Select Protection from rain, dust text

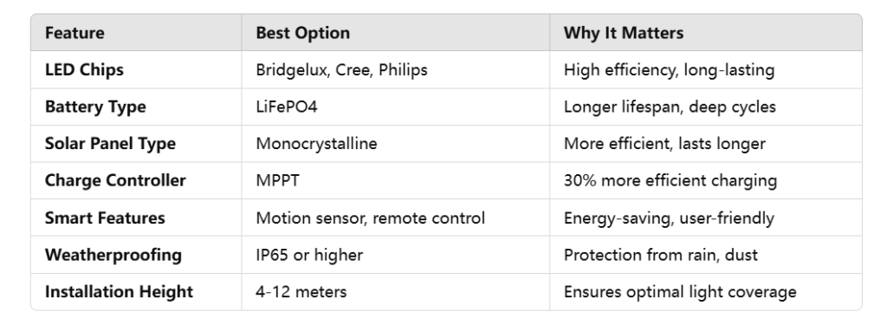661,255
